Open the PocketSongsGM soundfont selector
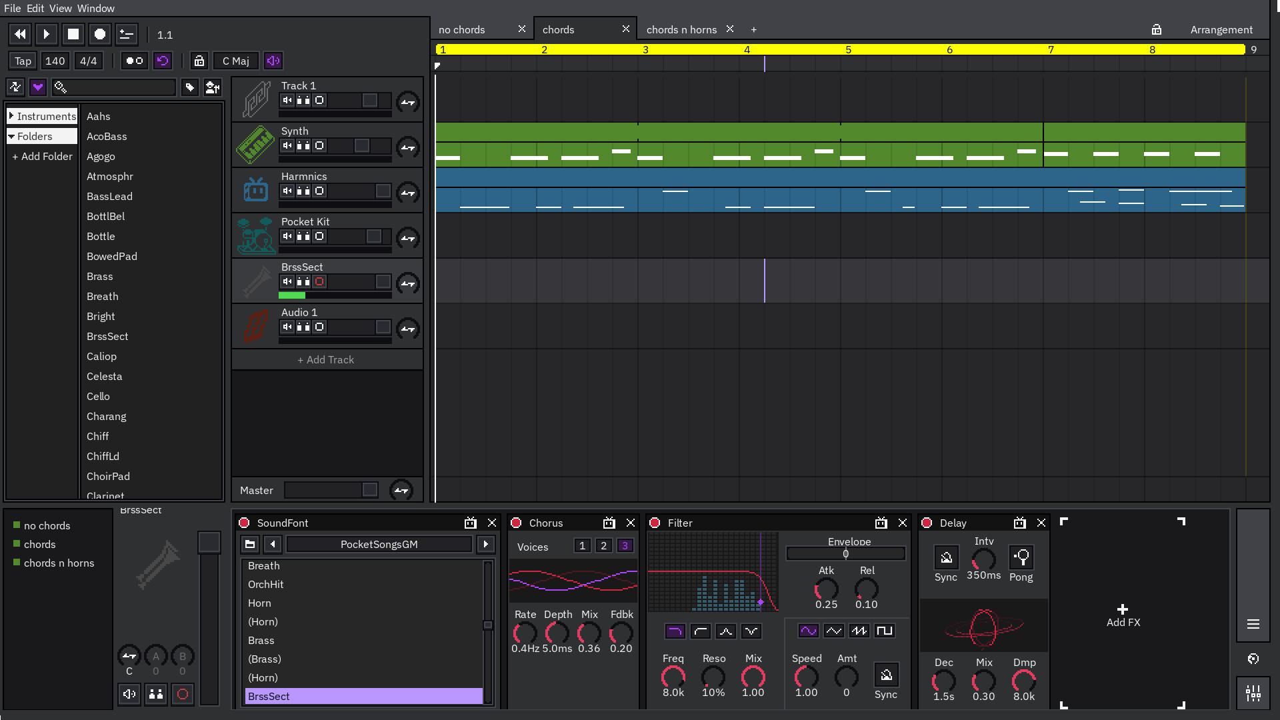 tap(379, 544)
